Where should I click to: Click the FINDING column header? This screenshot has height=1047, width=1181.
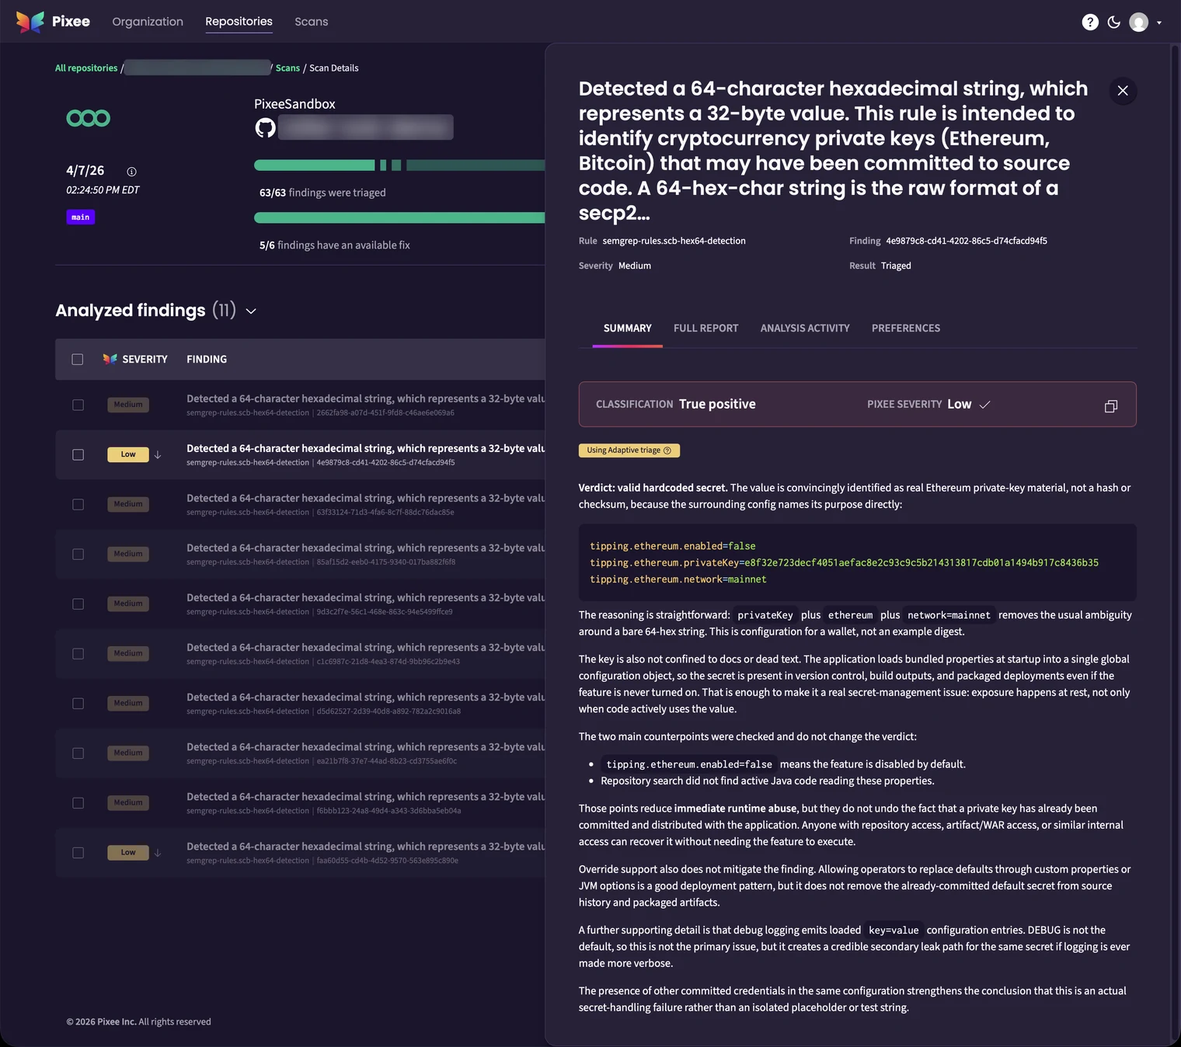pyautogui.click(x=207, y=359)
